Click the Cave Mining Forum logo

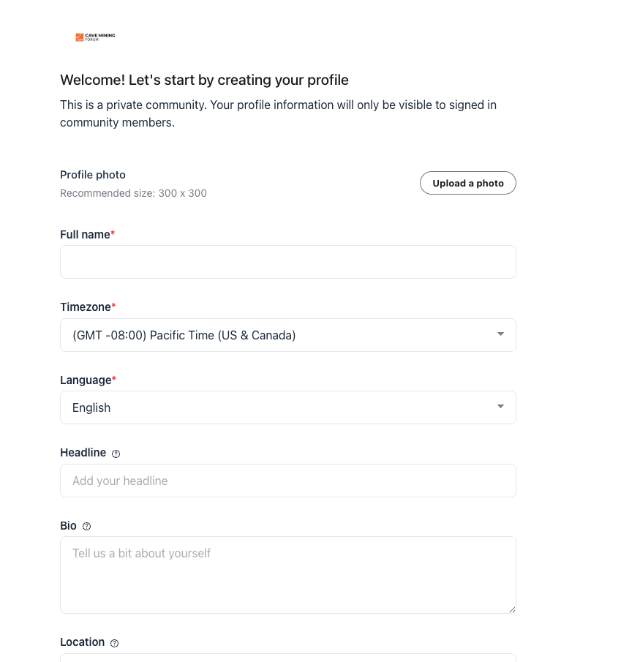(95, 37)
